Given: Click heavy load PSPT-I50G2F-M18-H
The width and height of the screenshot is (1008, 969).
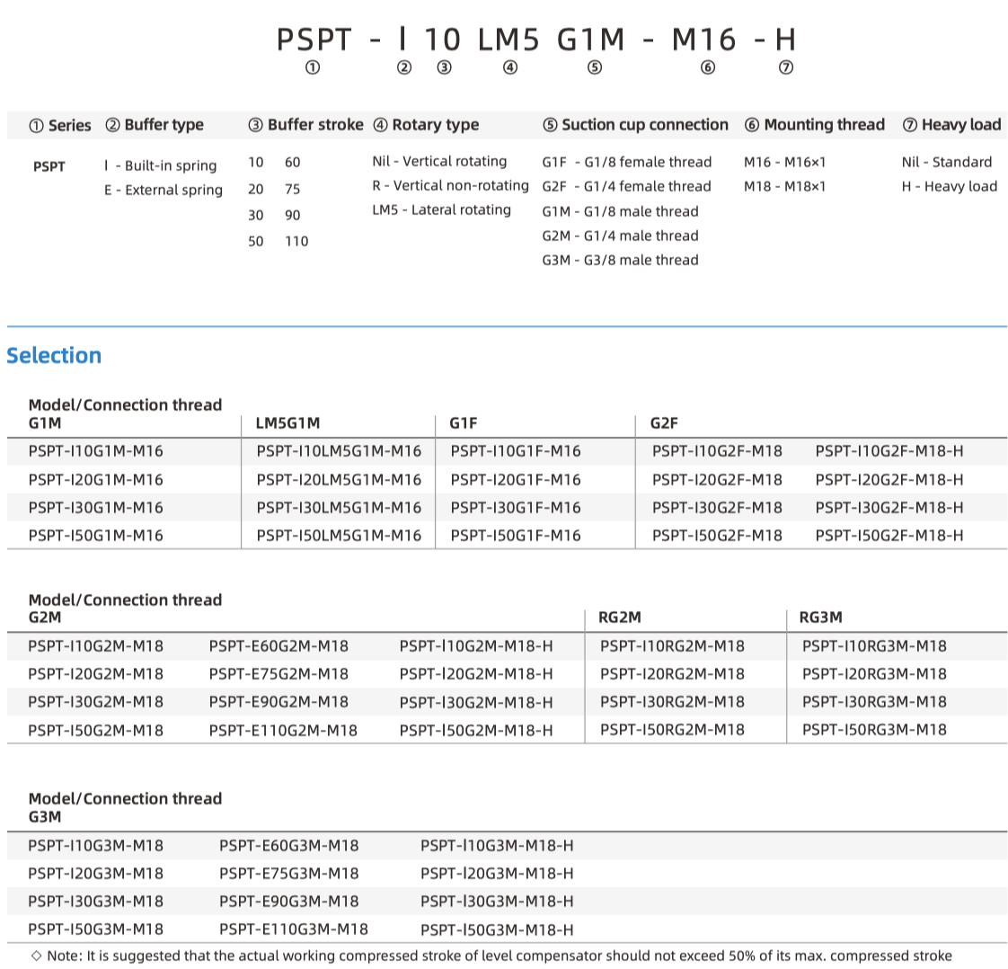Looking at the screenshot, I should coord(889,536).
